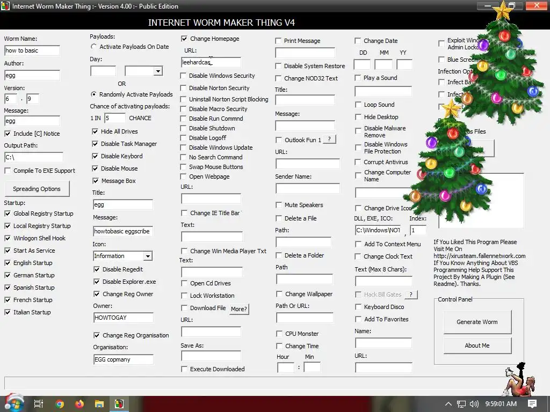Click the drive icon Index field
Image resolution: width=550 pixels, height=412 pixels.
coord(418,230)
